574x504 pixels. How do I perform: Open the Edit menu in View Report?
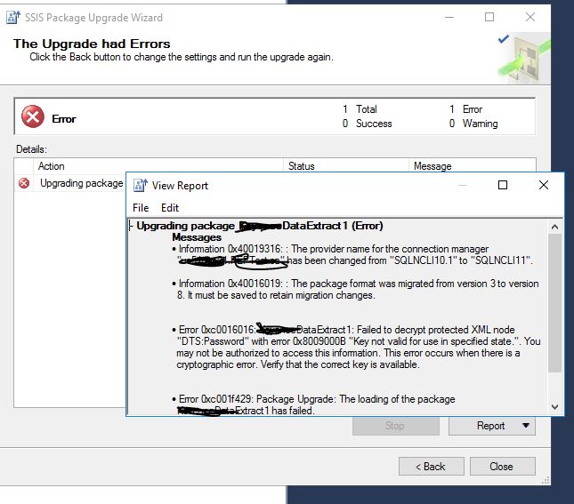pyautogui.click(x=170, y=208)
